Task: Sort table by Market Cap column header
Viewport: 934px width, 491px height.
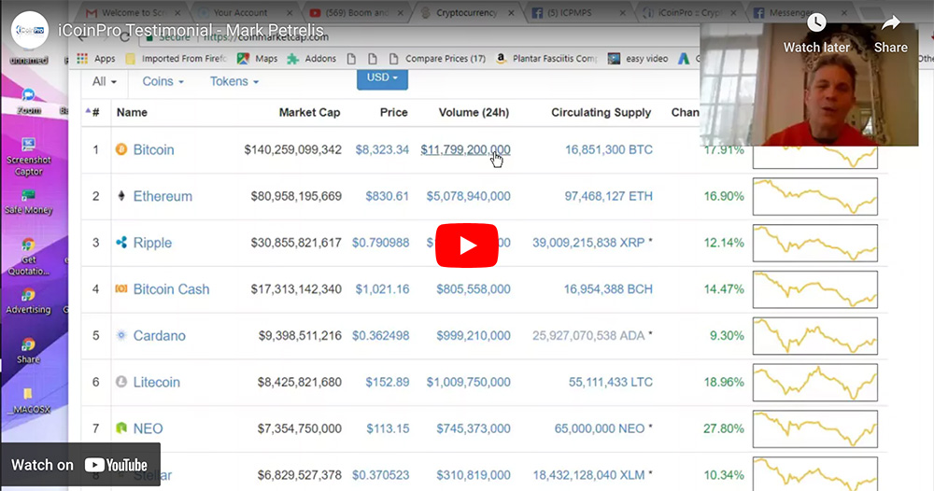Action: click(x=309, y=112)
